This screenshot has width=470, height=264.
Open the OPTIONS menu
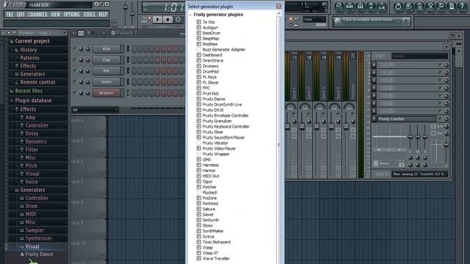pos(72,15)
